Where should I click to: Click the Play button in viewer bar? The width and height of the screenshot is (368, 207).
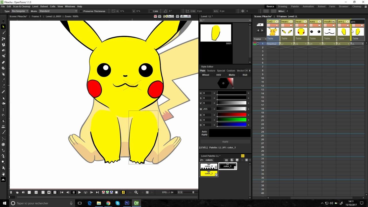click(79, 192)
